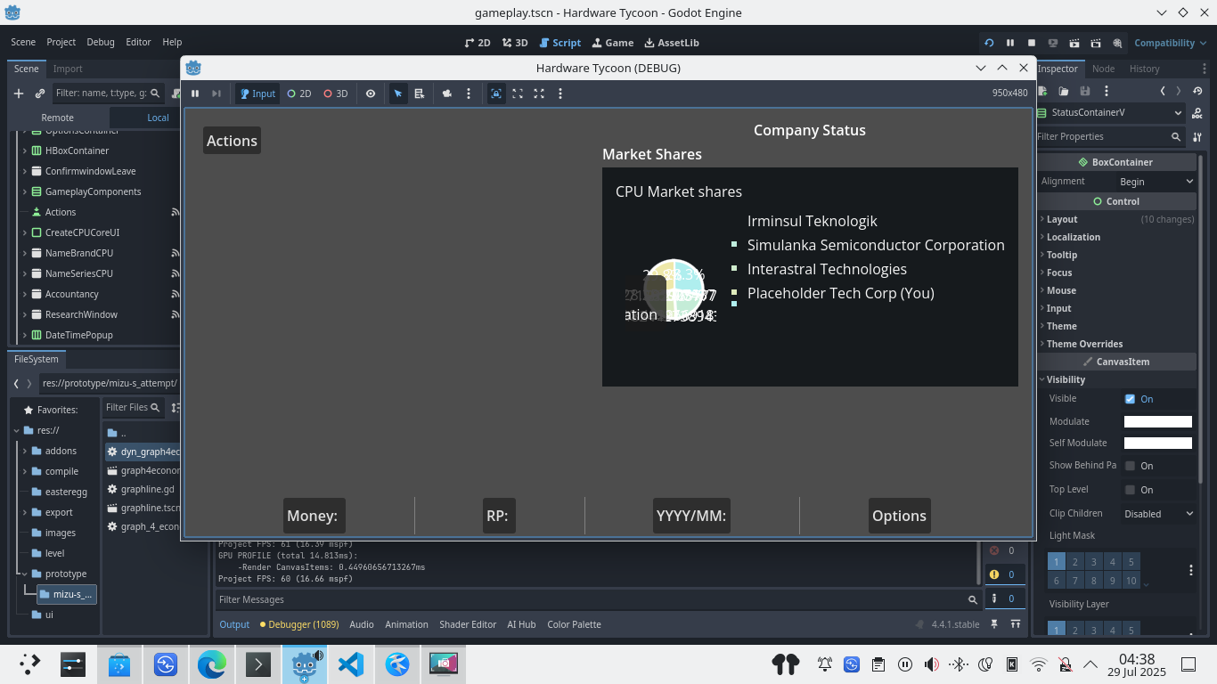Open the Help menu
Viewport: 1217px width, 684px height.
pos(172,42)
